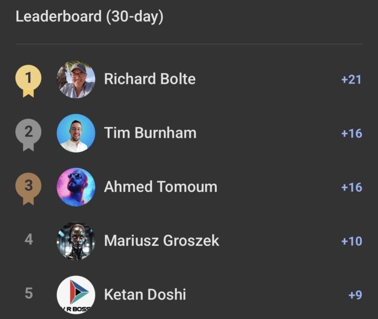This screenshot has width=378, height=319.
Task: Click the +21 score for Richard Bolte
Action: coord(351,80)
